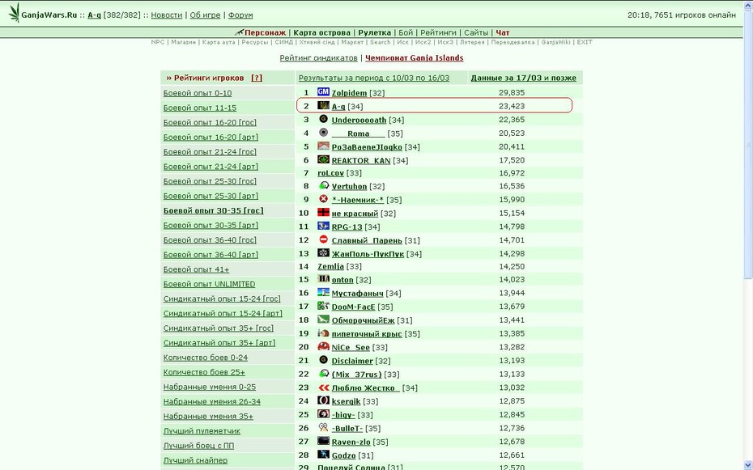Image resolution: width=753 pixels, height=470 pixels.
Task: Click the syndicate icon beside A-q in row 2
Action: pos(323,105)
